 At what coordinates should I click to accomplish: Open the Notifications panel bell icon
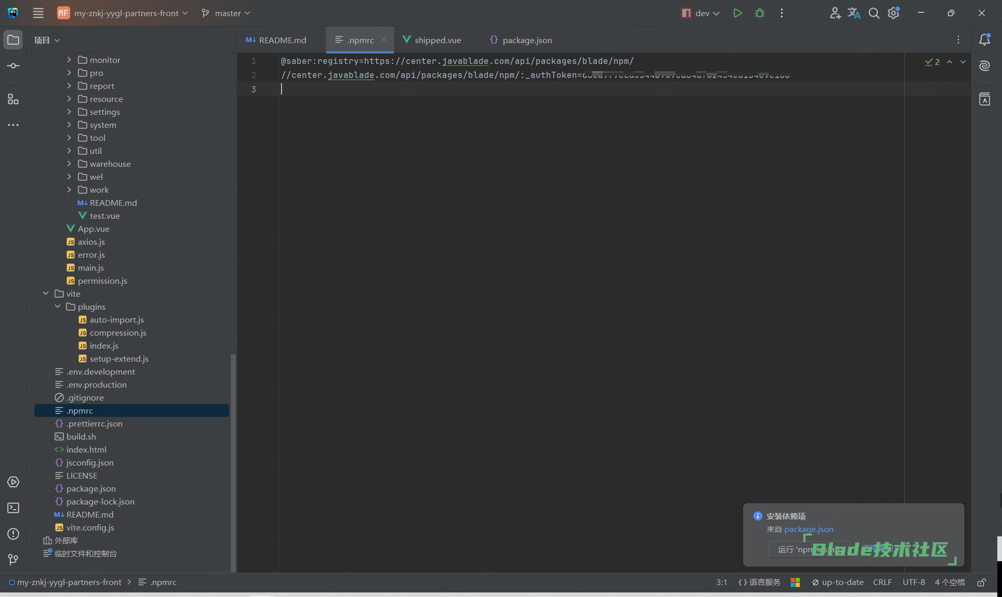(984, 40)
